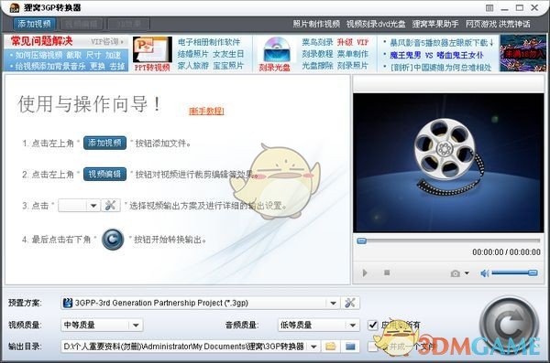Start conversion with large round button
This screenshot has height=363, width=550.
[x=509, y=326]
